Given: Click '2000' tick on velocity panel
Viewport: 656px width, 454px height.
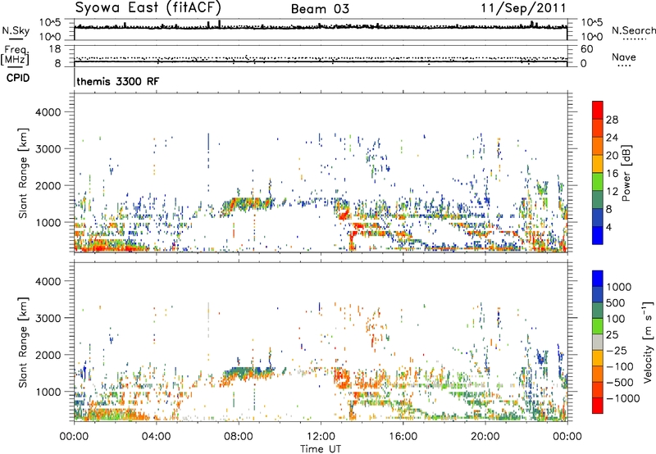Looking at the screenshot, I should [48, 355].
